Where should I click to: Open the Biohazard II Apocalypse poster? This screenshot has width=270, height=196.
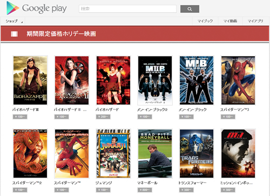click(x=72, y=80)
